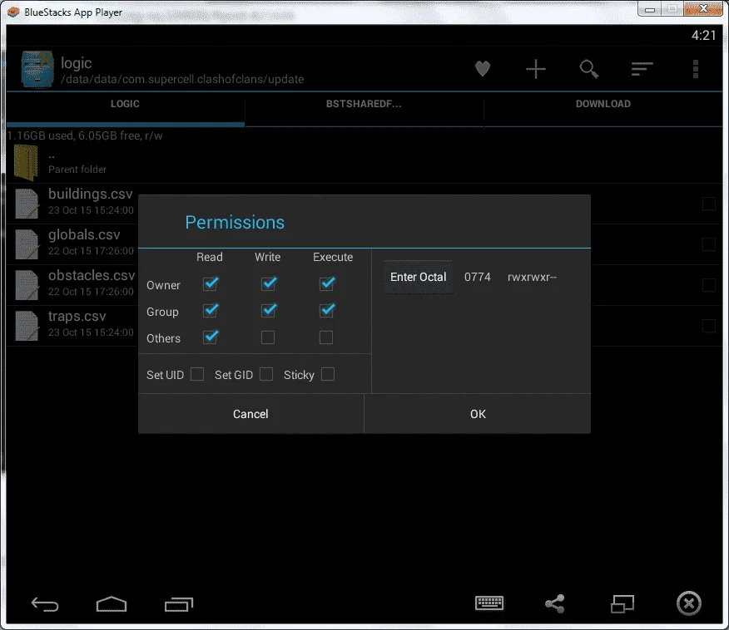Check the Sticky bit box

328,374
